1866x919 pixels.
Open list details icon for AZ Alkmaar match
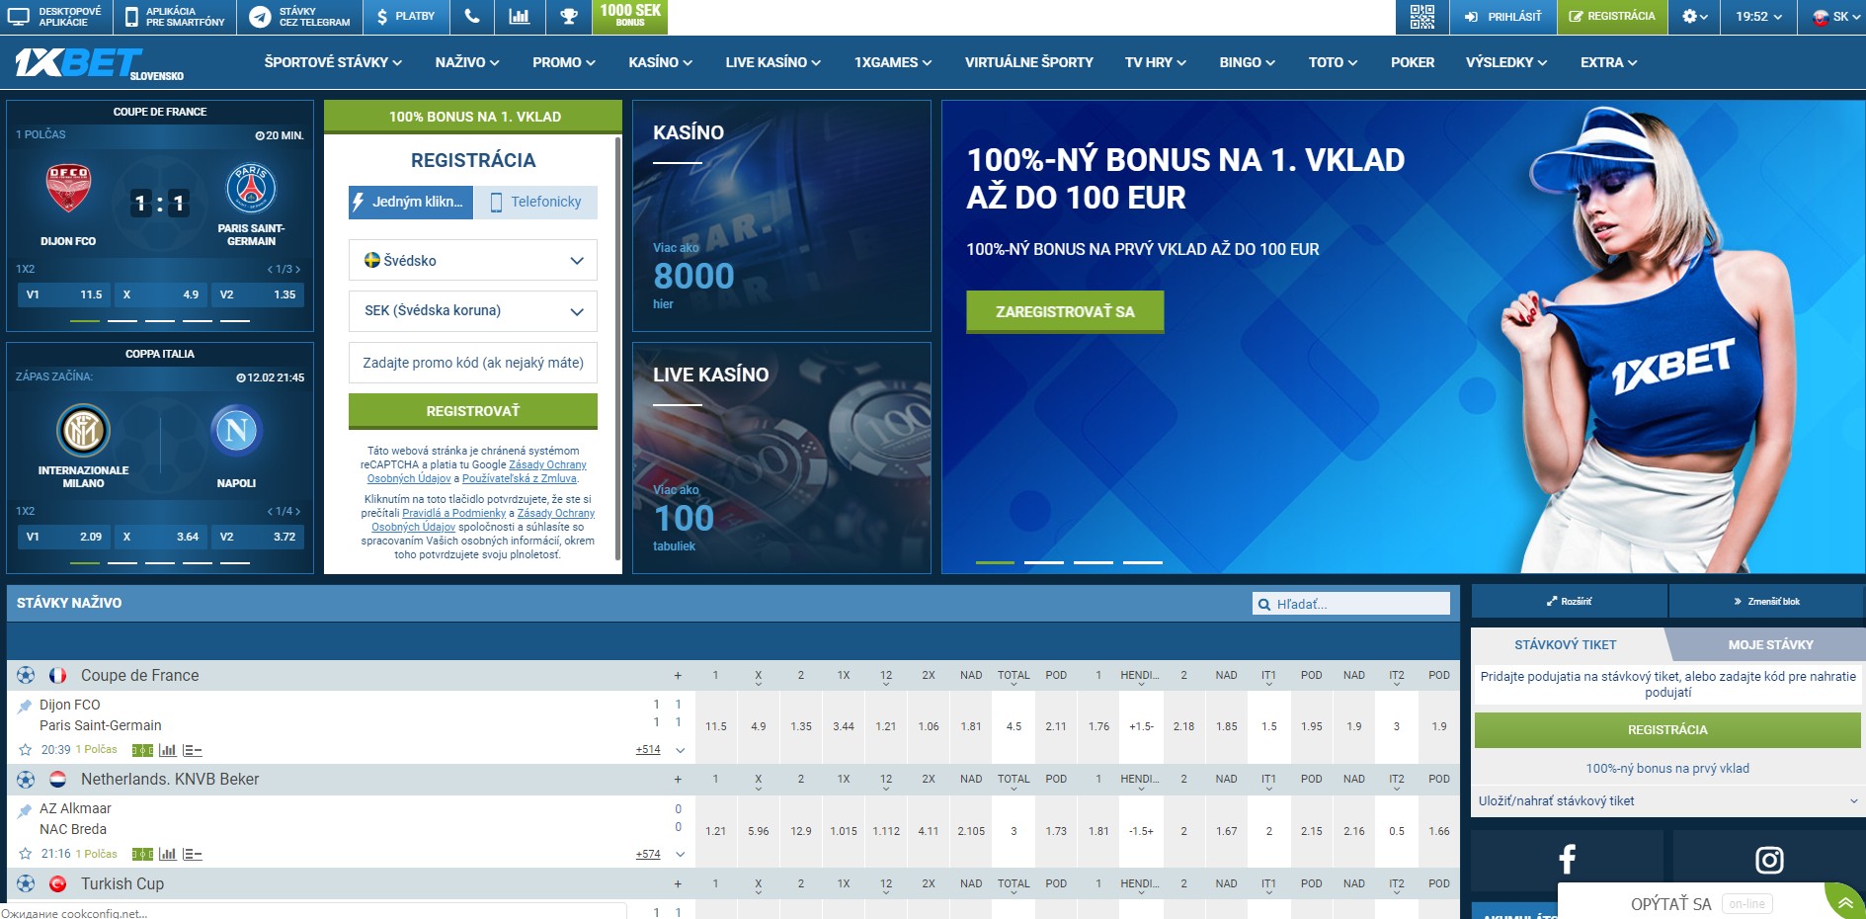193,855
